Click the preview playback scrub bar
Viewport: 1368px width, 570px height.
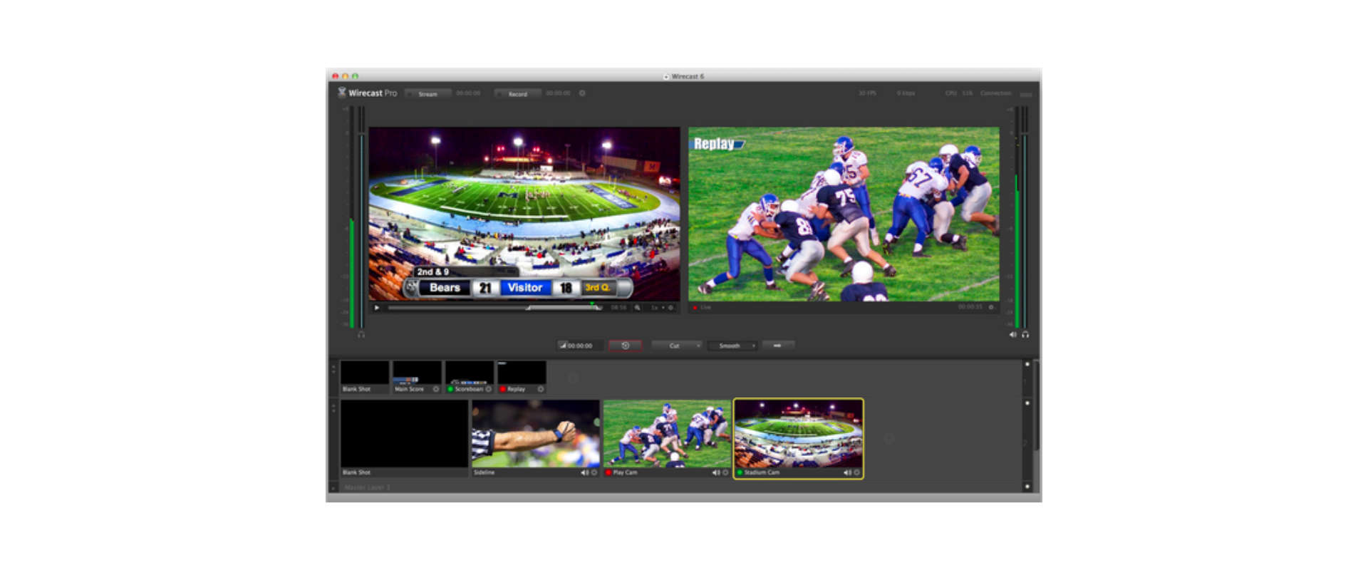(492, 308)
